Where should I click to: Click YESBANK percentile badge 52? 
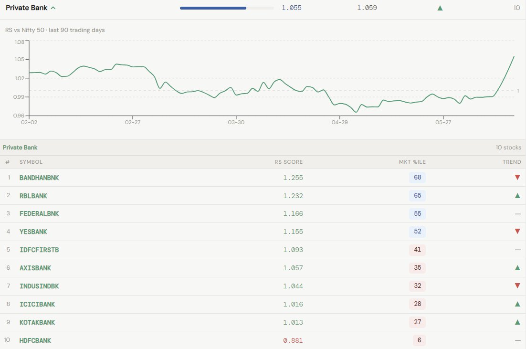click(x=417, y=231)
